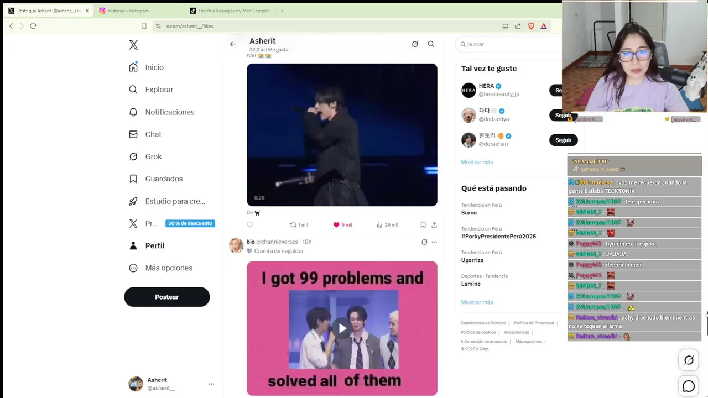Open Notificaciones page

162,112
